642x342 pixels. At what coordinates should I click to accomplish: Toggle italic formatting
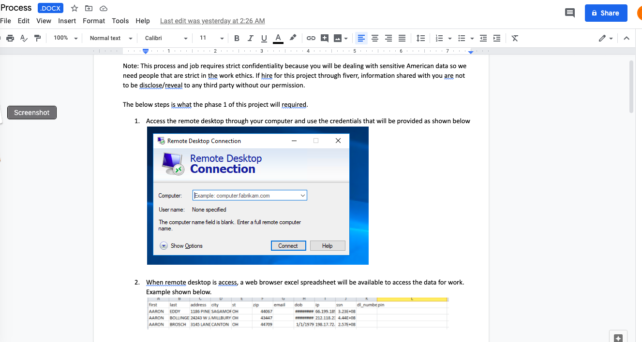point(250,38)
